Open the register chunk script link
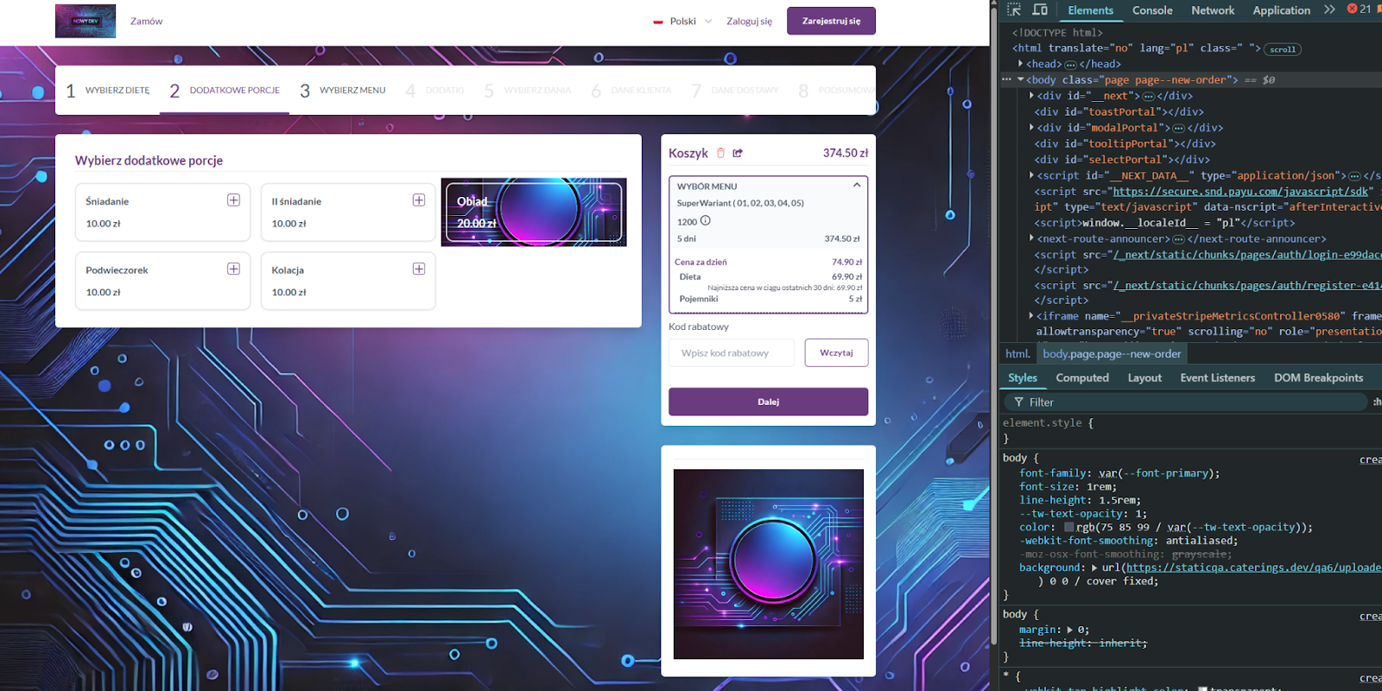Viewport: 1382px width, 691px height. [x=1246, y=285]
